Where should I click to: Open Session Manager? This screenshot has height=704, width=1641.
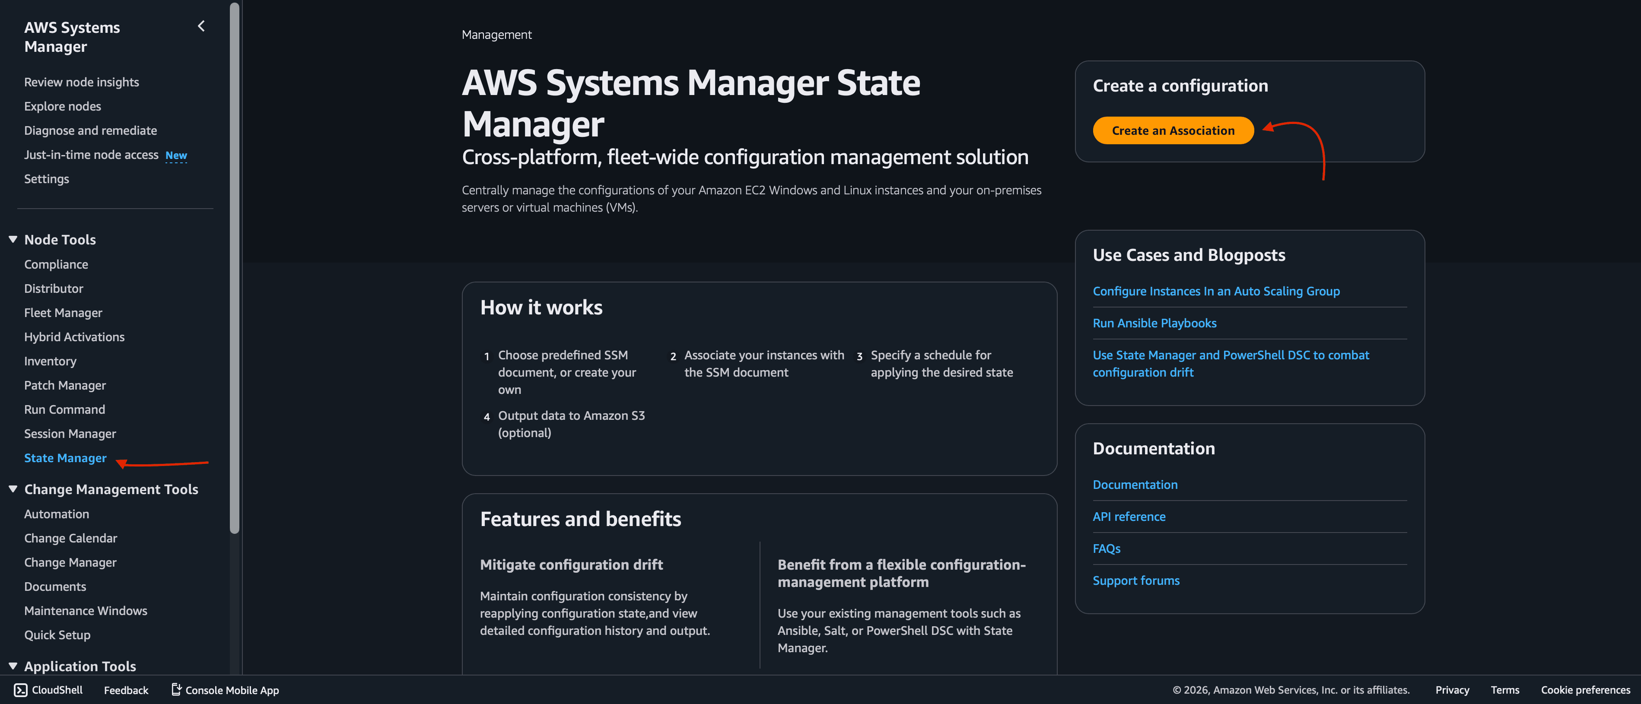coord(70,434)
